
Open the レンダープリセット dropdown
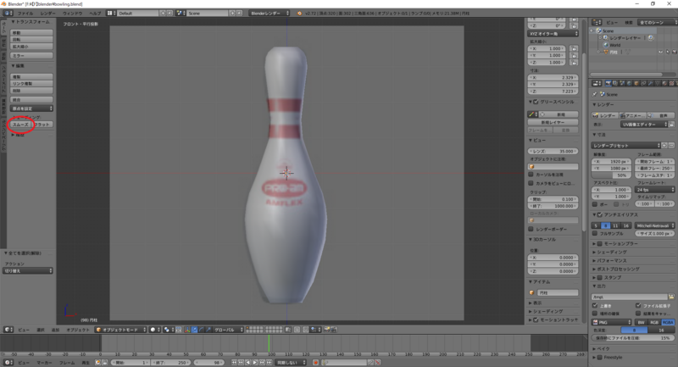coord(626,146)
